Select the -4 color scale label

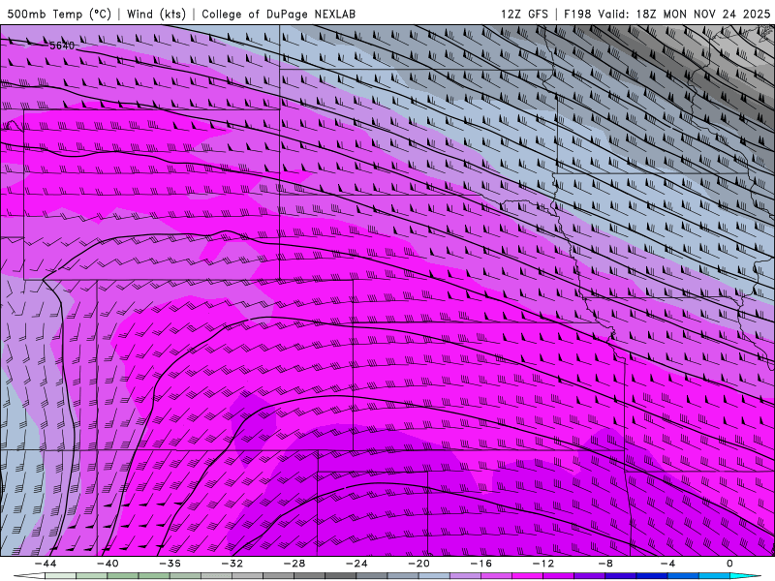[x=668, y=564]
